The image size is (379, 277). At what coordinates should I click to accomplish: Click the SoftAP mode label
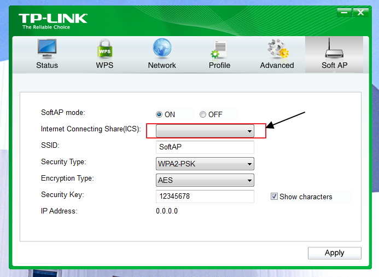pyautogui.click(x=63, y=112)
